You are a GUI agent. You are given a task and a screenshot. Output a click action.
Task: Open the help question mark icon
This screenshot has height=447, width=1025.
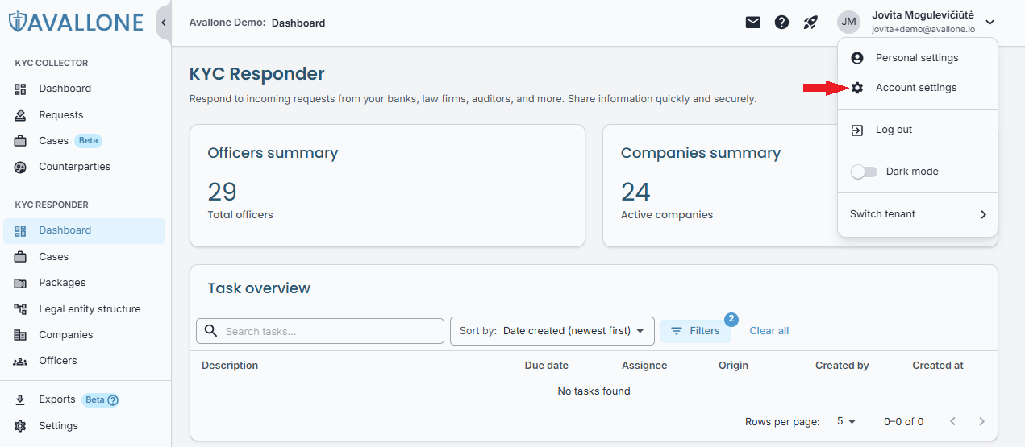pos(781,23)
